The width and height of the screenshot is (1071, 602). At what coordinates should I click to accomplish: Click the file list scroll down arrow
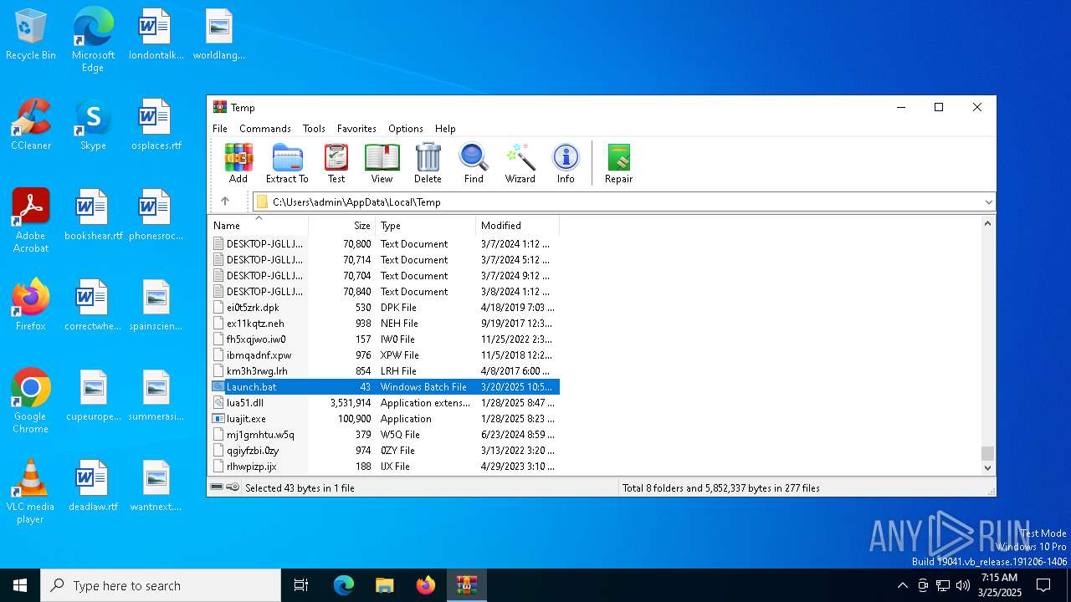988,468
